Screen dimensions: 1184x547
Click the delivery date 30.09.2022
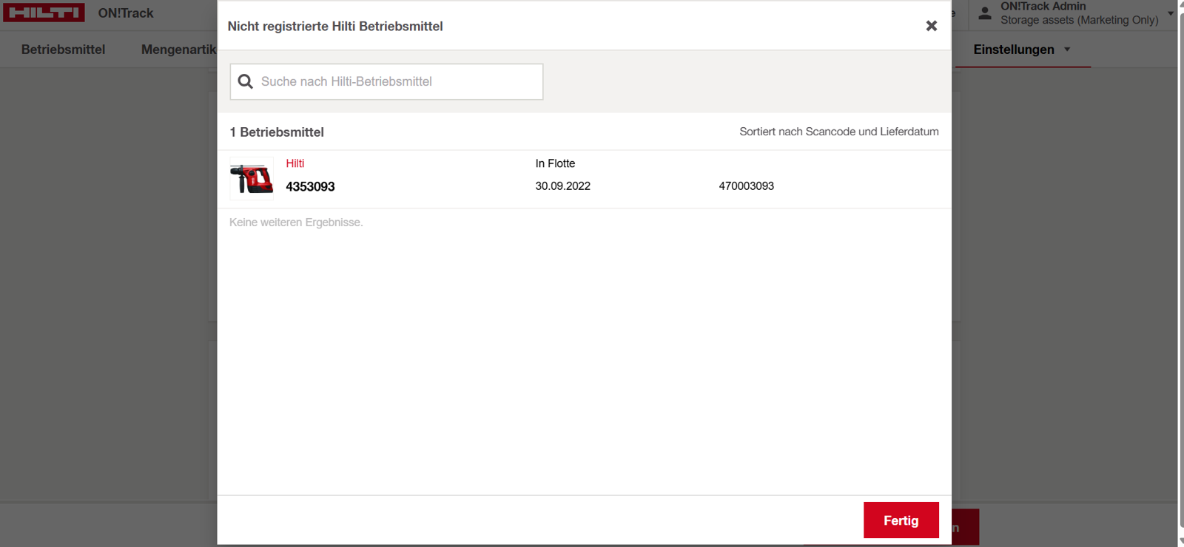pos(562,186)
